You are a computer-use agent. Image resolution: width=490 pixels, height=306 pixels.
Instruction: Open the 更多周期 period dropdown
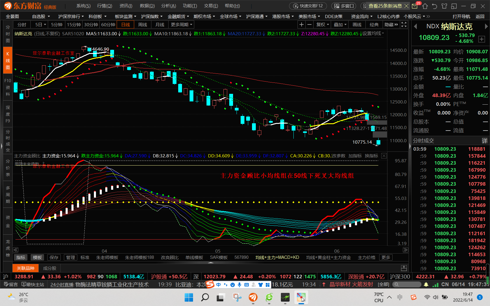pyautogui.click(x=181, y=25)
